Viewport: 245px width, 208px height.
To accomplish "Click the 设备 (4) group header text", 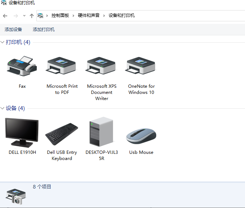I will coord(15,108).
